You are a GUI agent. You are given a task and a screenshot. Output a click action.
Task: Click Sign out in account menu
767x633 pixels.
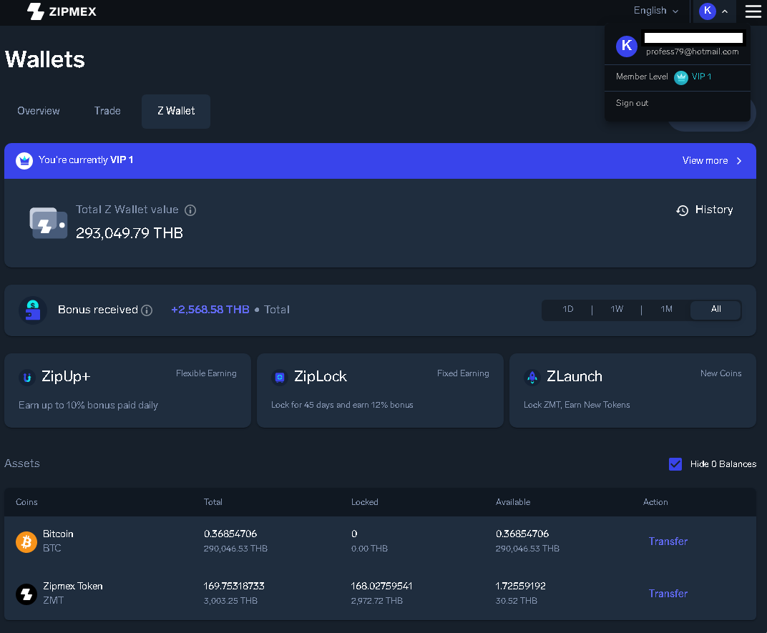(632, 103)
